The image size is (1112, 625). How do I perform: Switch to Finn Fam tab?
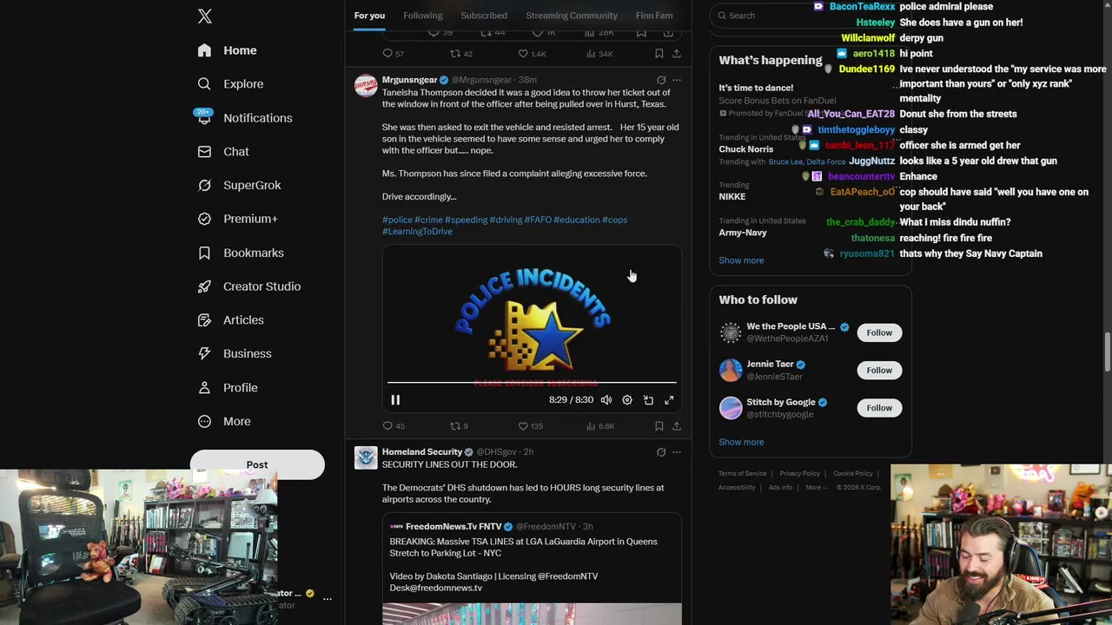654,16
